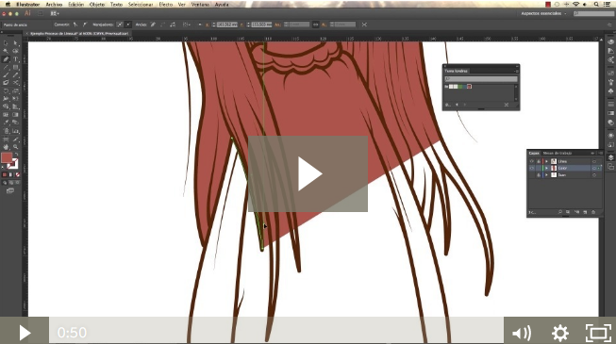Switch to the Mesas de trabajo tab
This screenshot has height=344, width=616.
coord(558,153)
